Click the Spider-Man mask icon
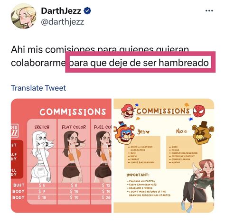Viewport: 225px width, 223px height. [199, 111]
